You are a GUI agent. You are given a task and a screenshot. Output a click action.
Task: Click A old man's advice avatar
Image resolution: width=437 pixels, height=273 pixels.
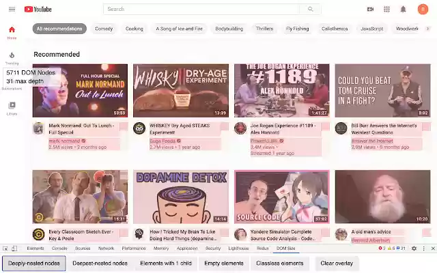click(341, 234)
